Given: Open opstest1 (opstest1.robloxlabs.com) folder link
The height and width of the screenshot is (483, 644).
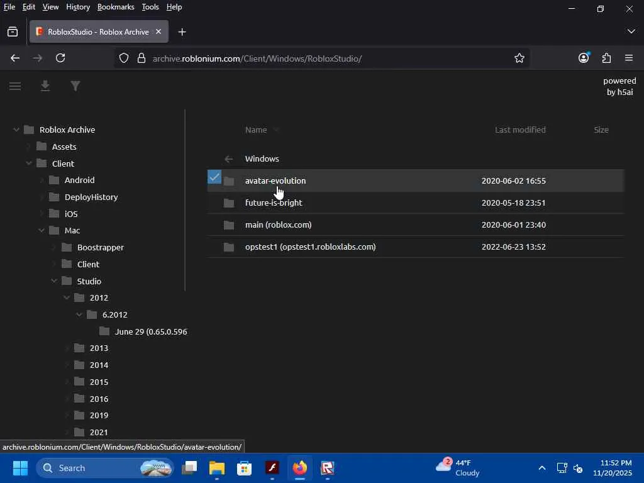Looking at the screenshot, I should [311, 247].
